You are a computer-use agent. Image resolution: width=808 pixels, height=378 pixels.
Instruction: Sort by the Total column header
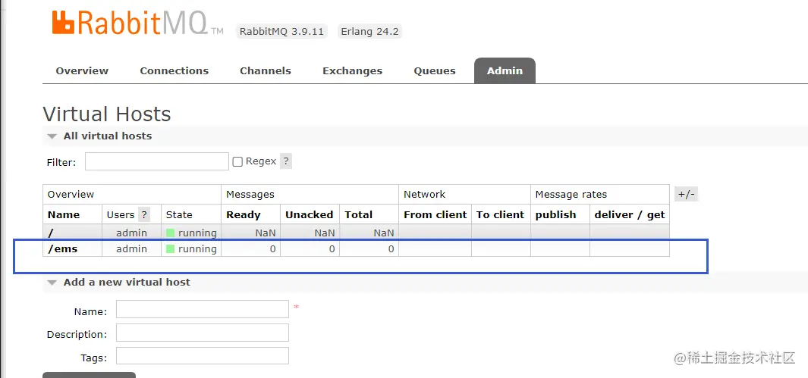tap(359, 215)
